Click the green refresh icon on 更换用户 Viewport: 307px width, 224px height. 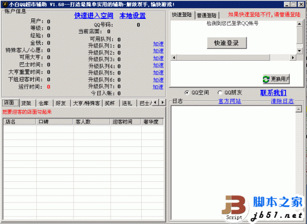click(x=266, y=79)
